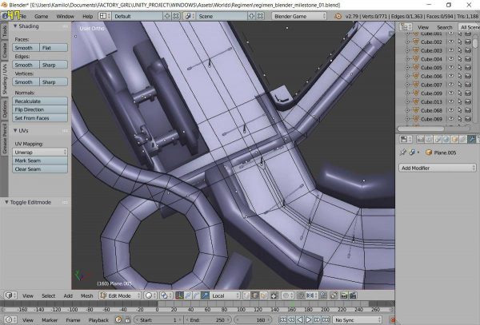Click the timeline record button

click(393, 320)
